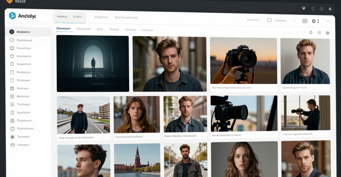Click the Bngcthok header link

[x=101, y=17]
